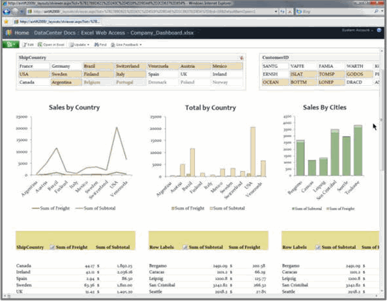Deselect Austria in the ShipCountry slicer
The image size is (387, 301).
click(195, 66)
